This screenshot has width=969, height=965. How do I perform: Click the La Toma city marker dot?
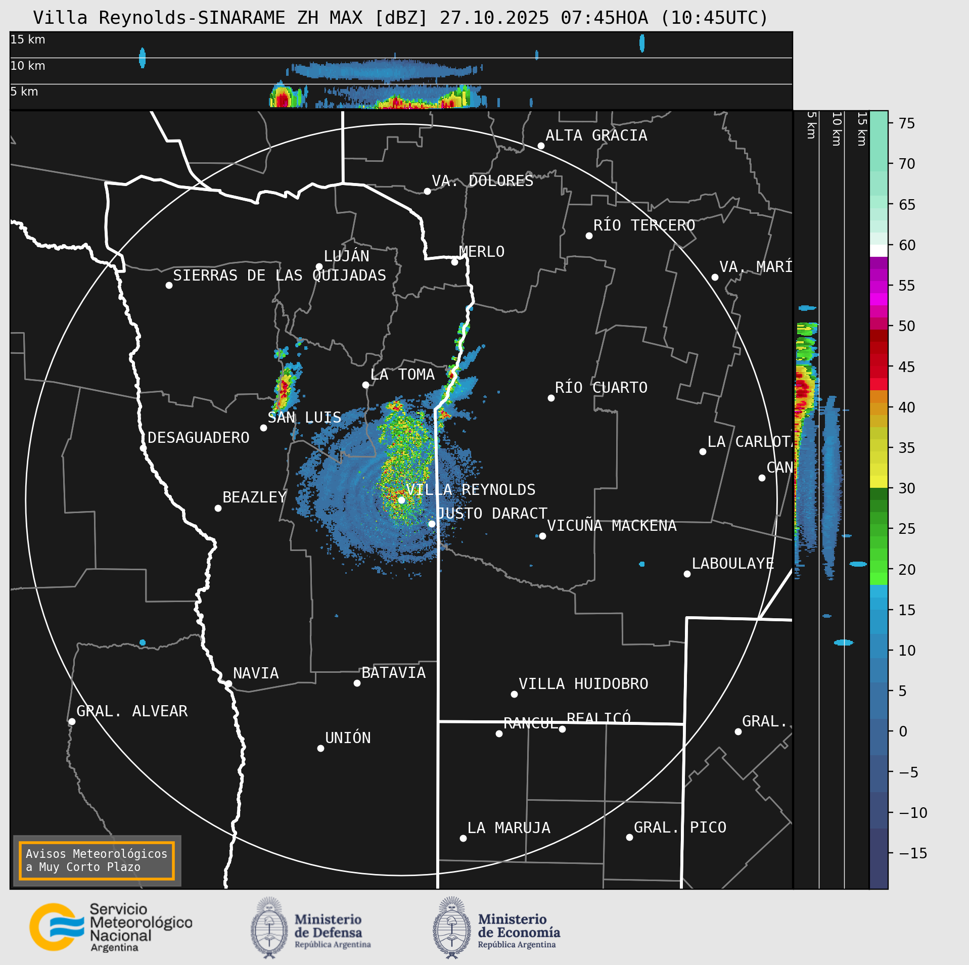pyautogui.click(x=365, y=385)
